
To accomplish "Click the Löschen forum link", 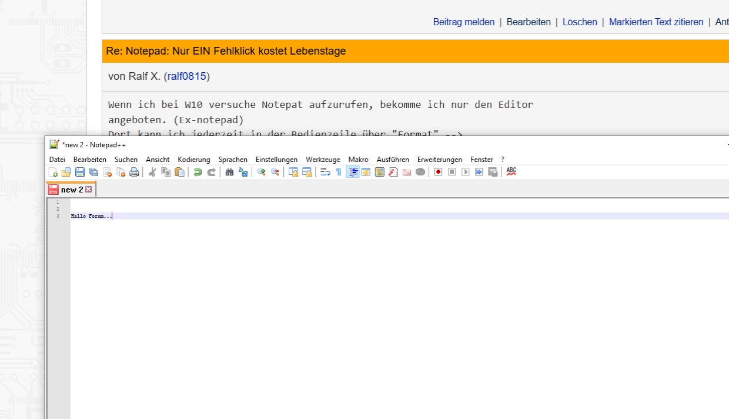I will click(x=580, y=22).
